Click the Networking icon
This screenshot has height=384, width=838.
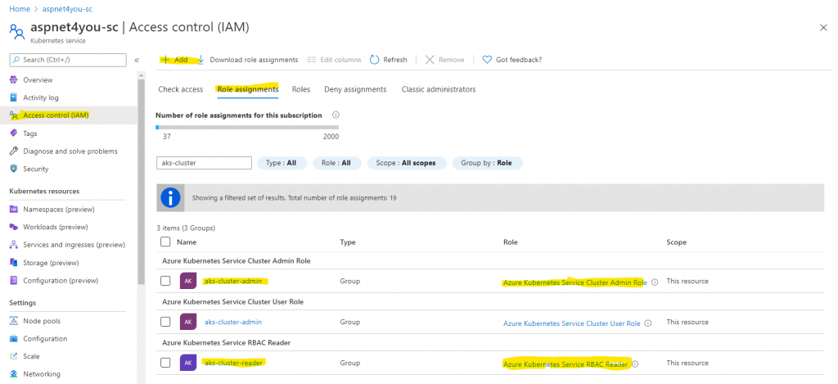click(14, 374)
